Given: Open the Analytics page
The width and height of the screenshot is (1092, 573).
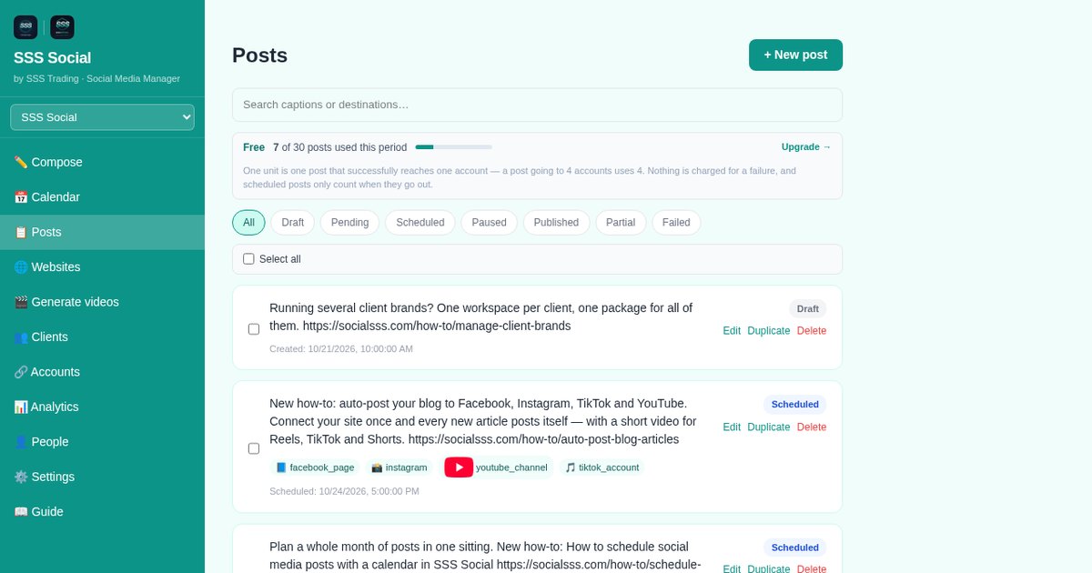Looking at the screenshot, I should coord(102,407).
